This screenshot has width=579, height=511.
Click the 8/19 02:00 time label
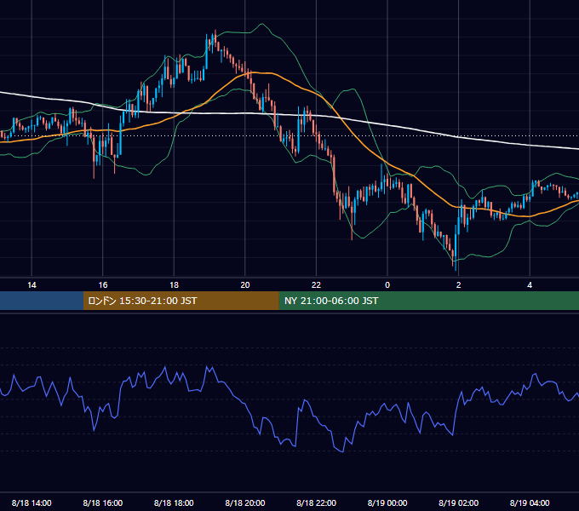tap(458, 502)
